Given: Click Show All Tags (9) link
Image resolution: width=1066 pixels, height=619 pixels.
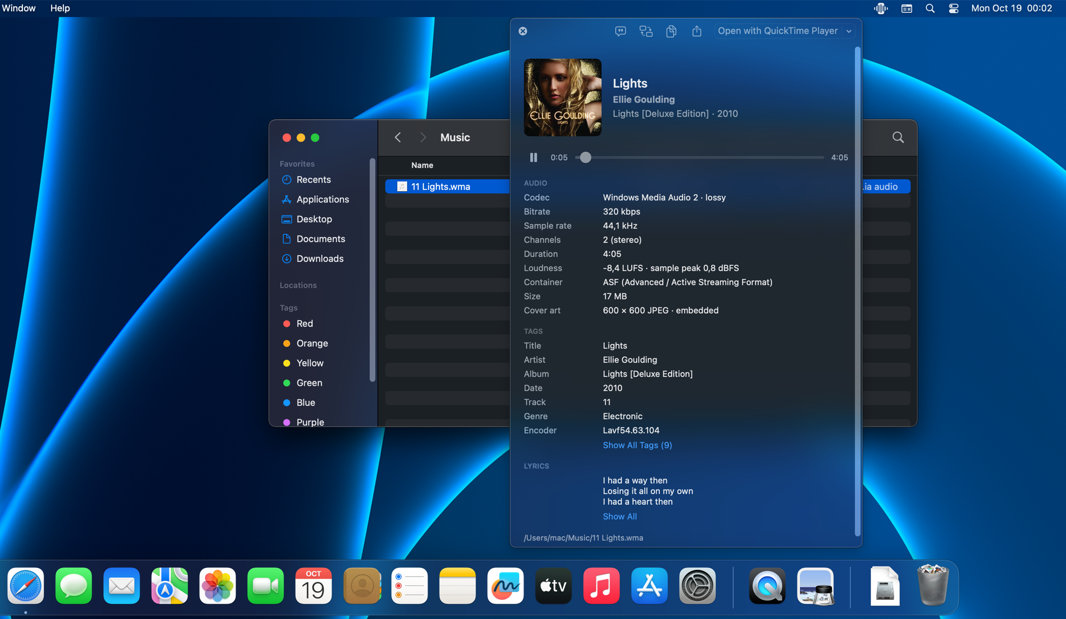Looking at the screenshot, I should click(637, 445).
